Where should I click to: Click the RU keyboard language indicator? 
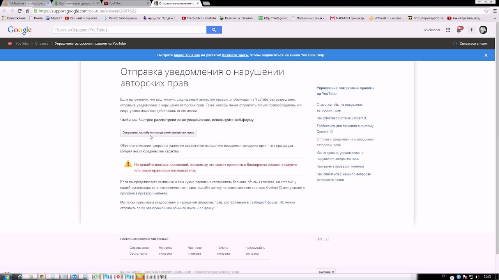pyautogui.click(x=444, y=276)
